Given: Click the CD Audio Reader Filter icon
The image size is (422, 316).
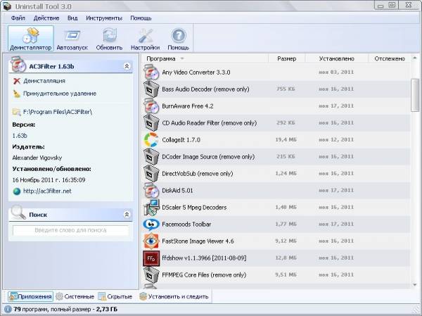Looking at the screenshot, I should tap(151, 123).
